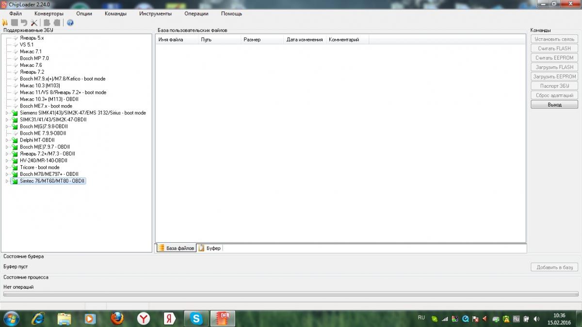Expand the Simtec 76/MT60/MT80 - OBDII node

tap(7, 181)
